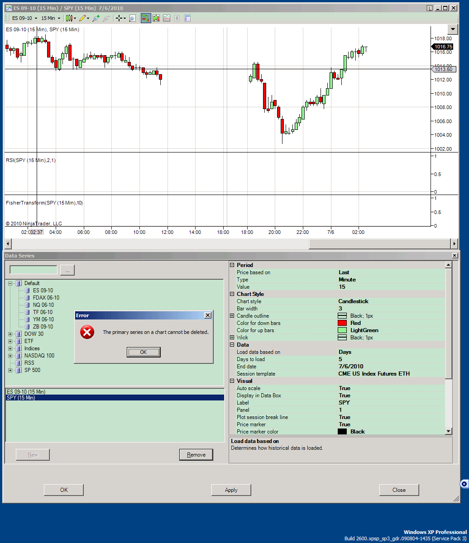
Task: Click the greyed zoom out icon
Action: [x=106, y=18]
